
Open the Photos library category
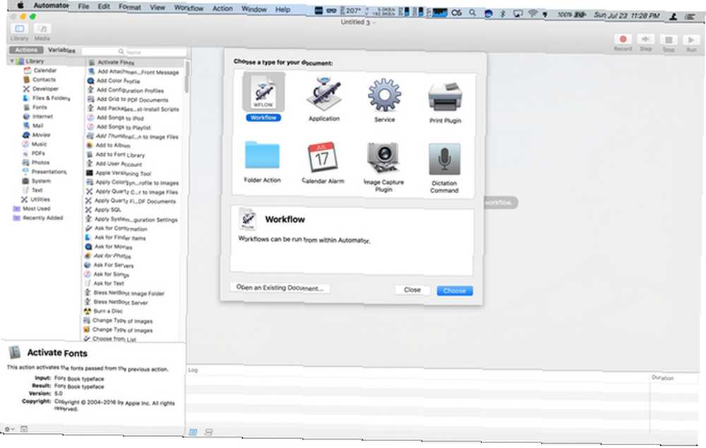click(40, 162)
